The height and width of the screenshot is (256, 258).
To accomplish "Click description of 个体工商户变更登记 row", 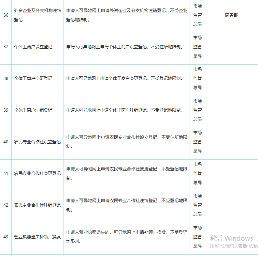I will tap(124, 78).
